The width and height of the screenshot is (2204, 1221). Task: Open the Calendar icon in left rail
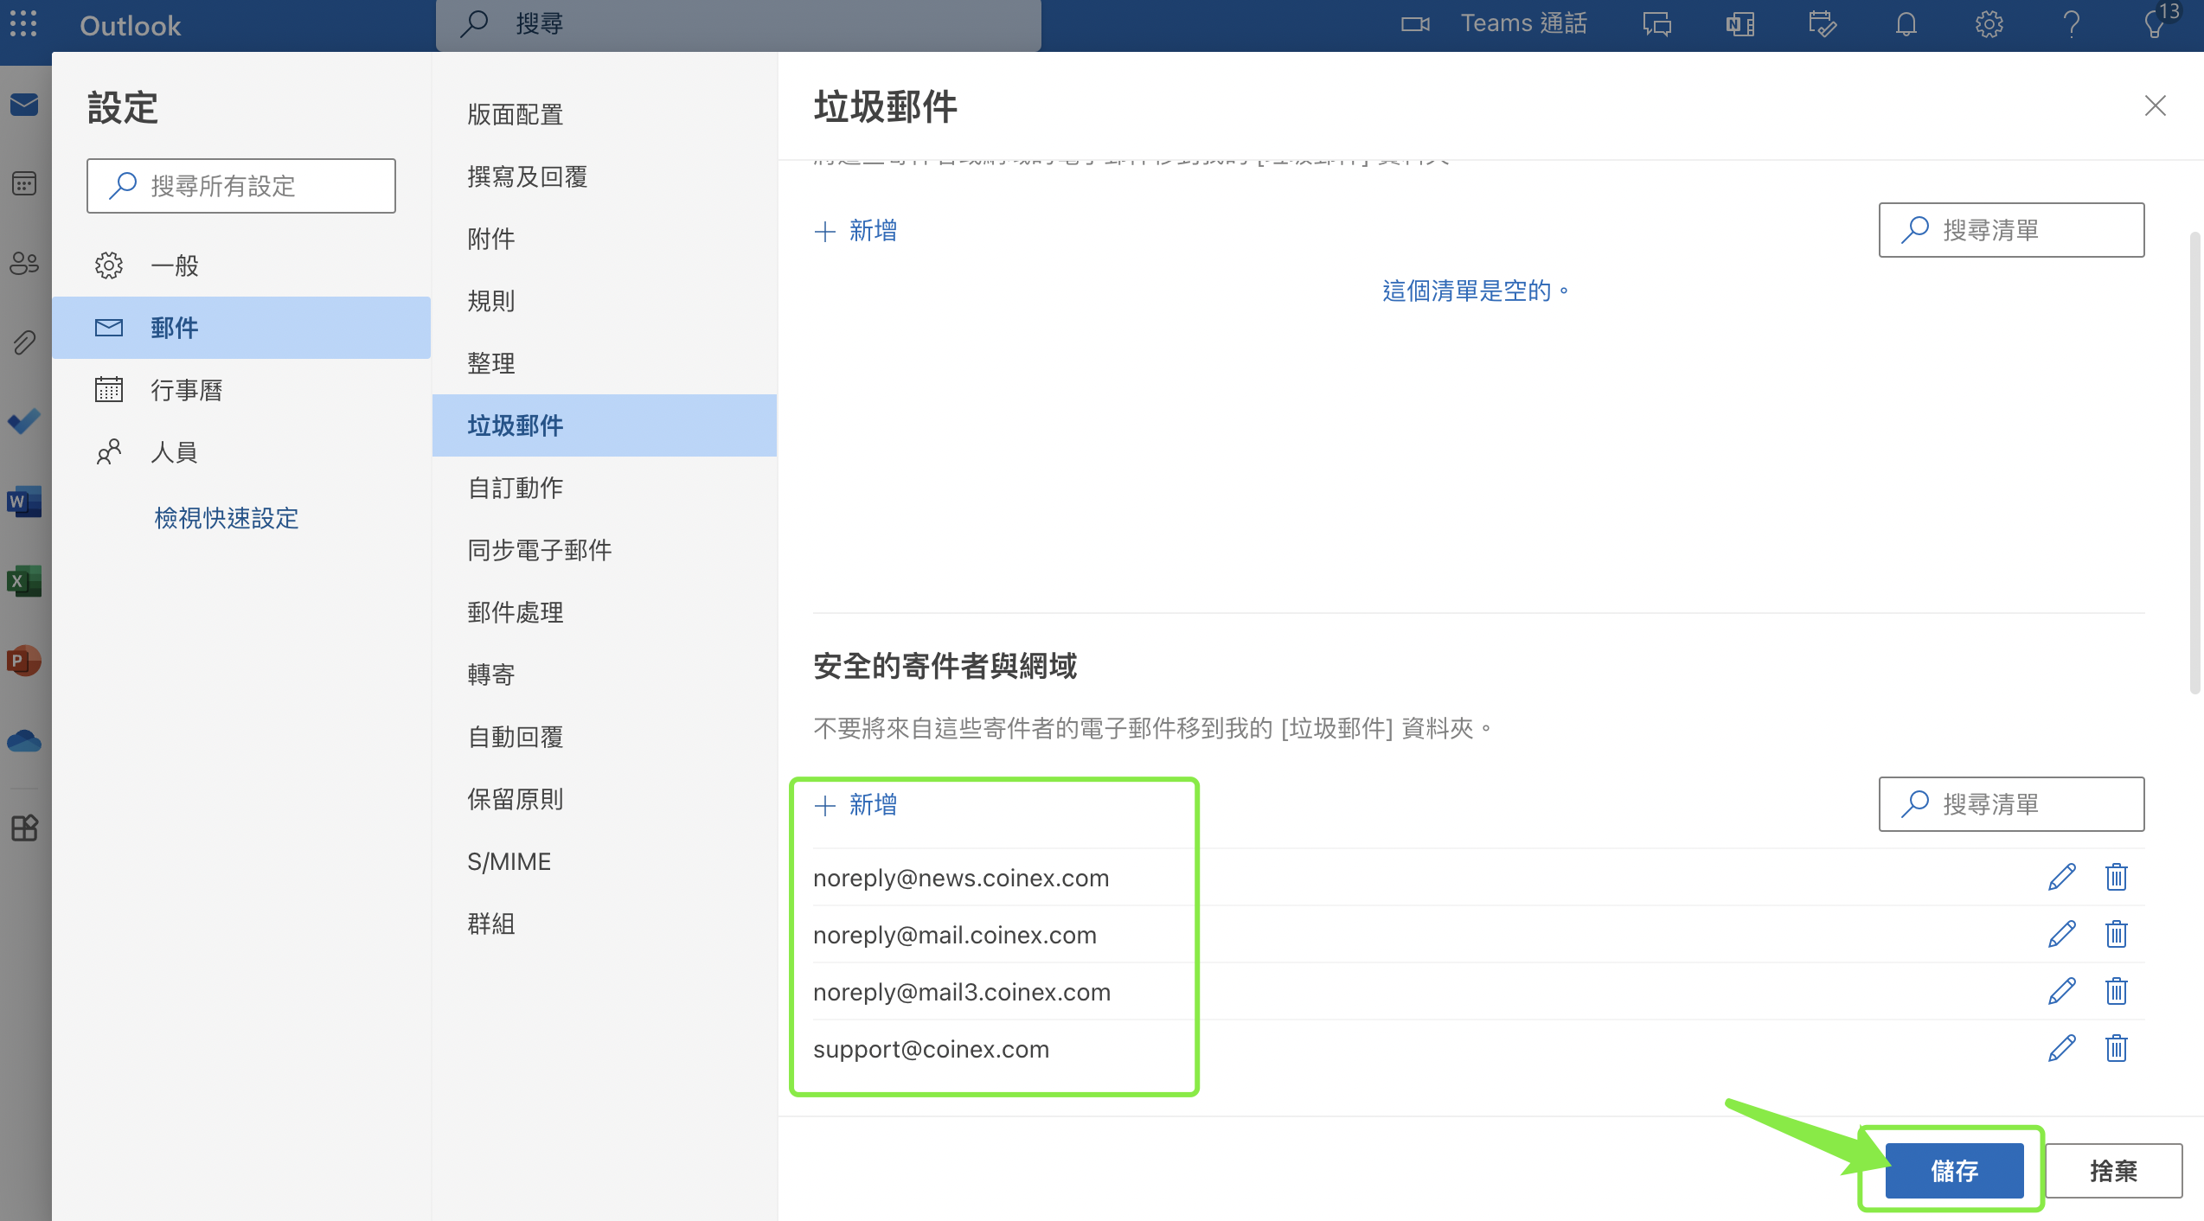point(24,183)
